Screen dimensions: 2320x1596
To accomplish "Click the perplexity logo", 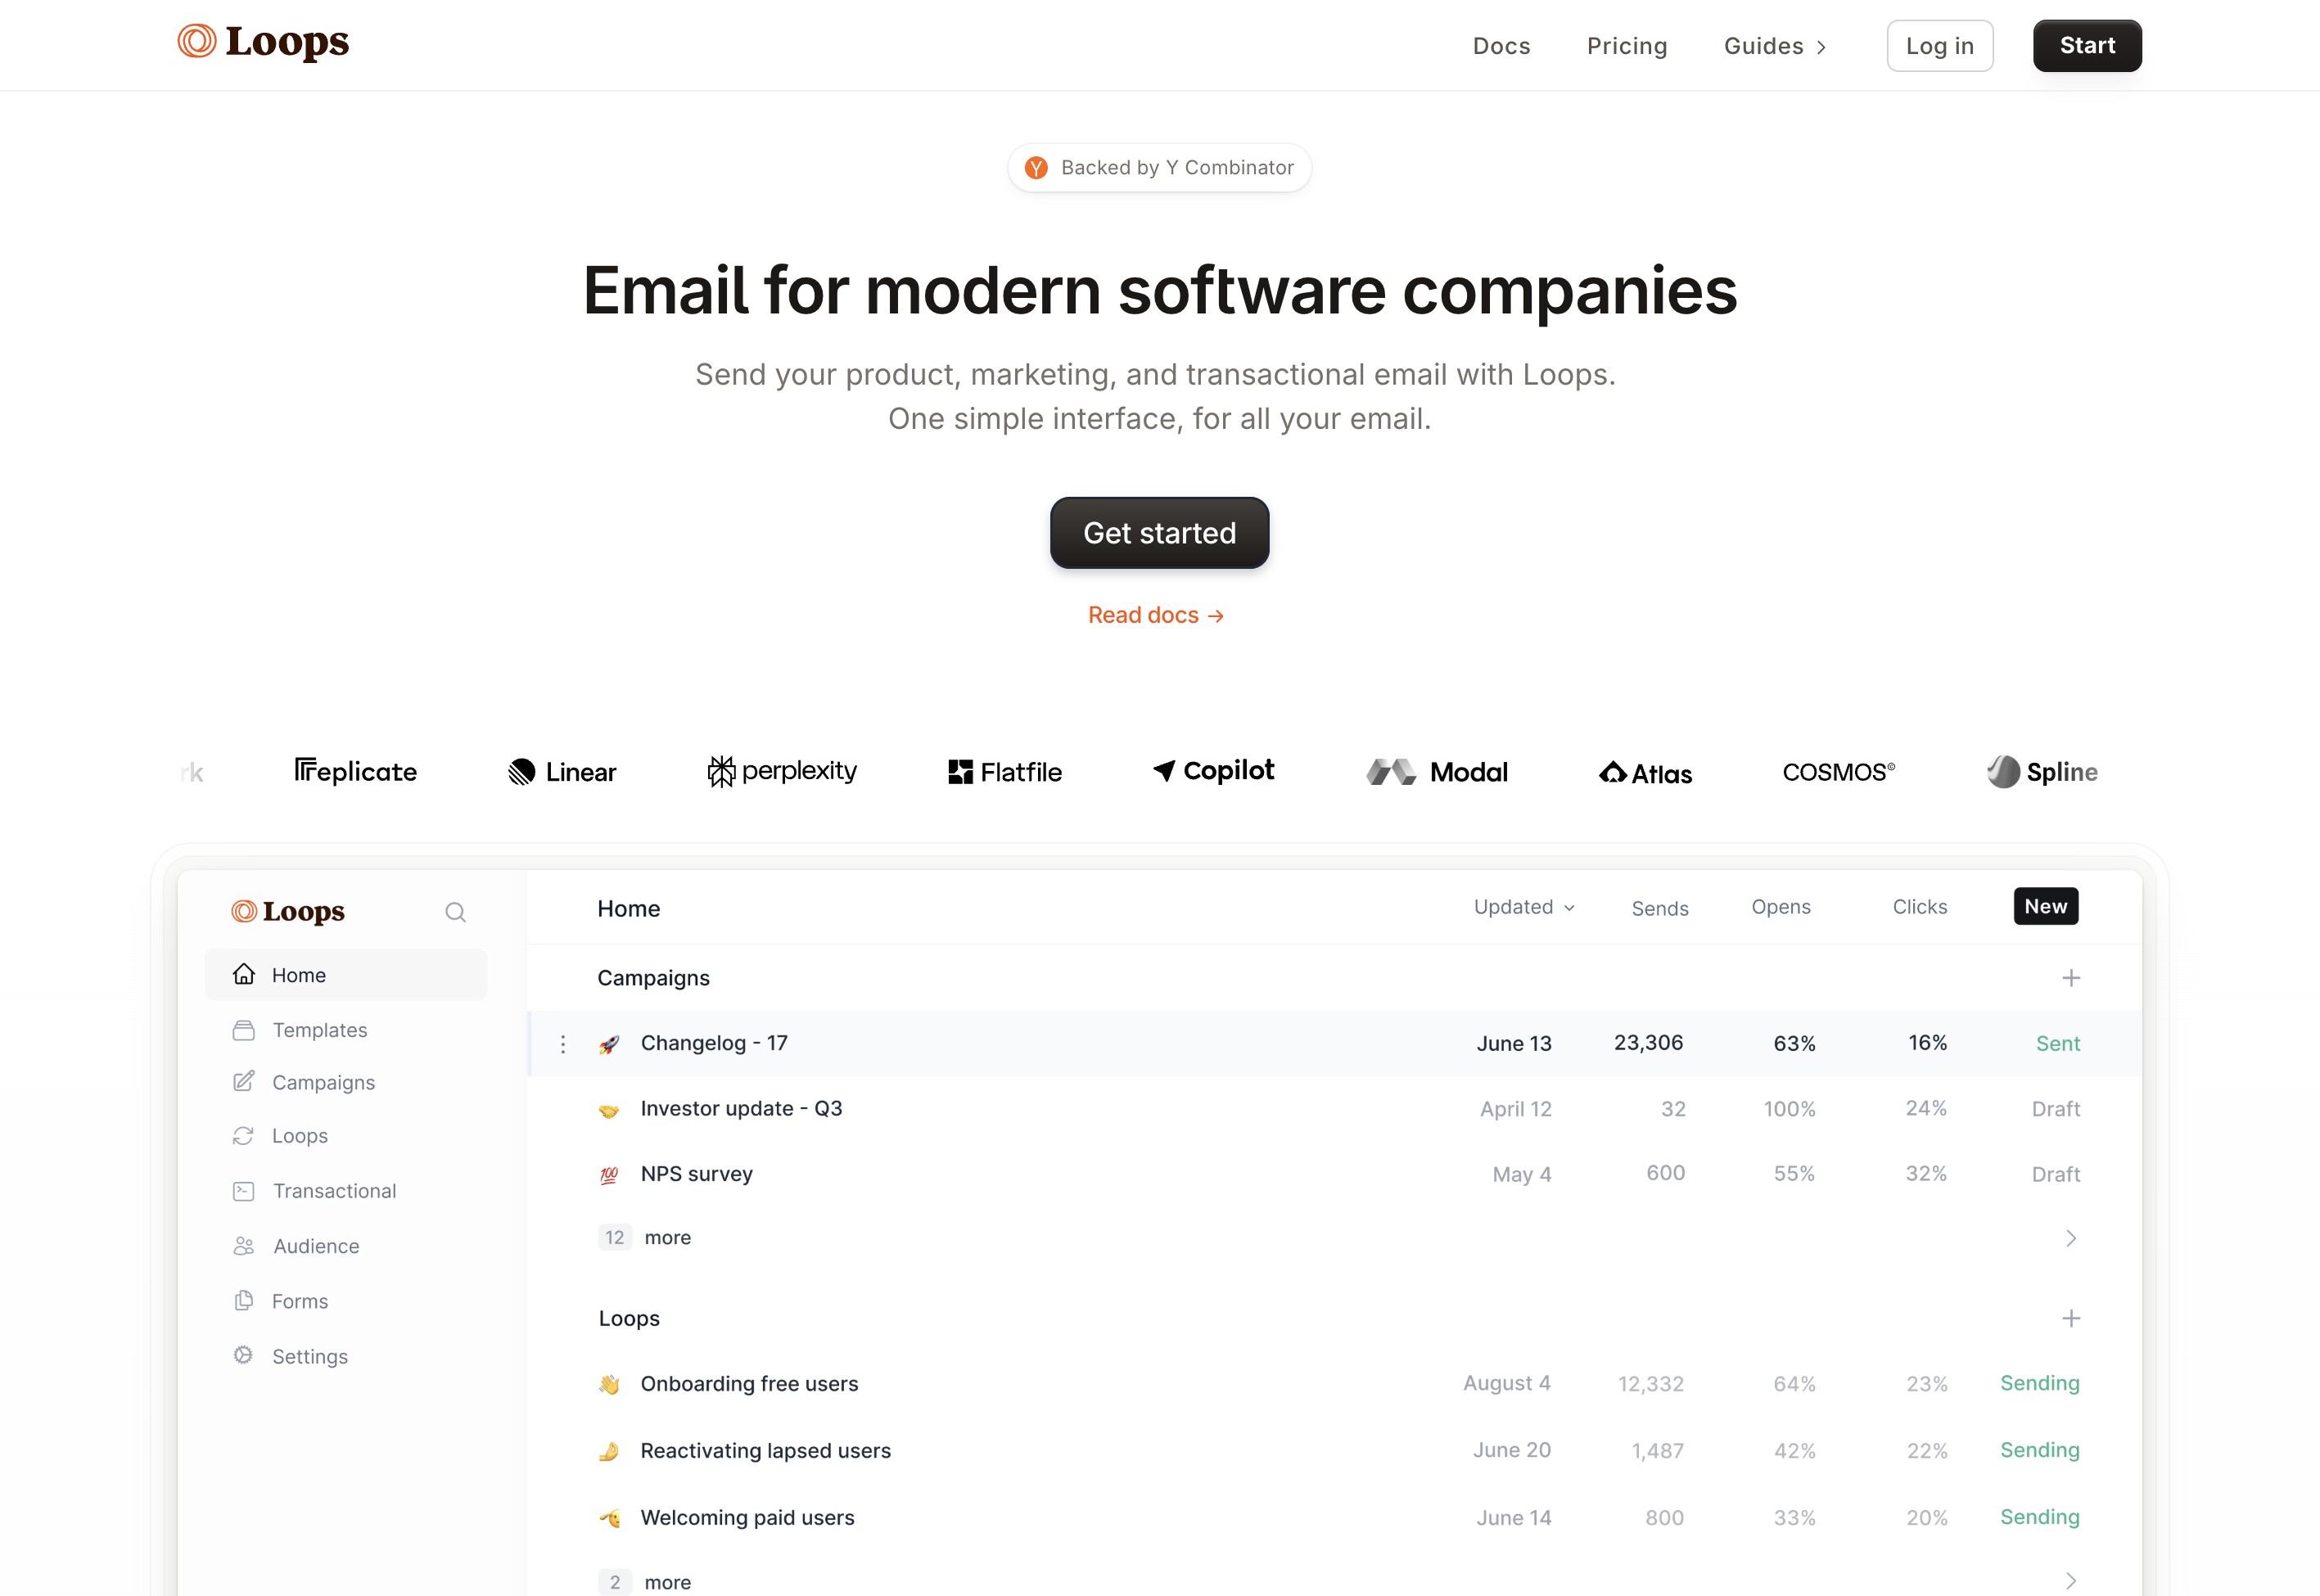I will coord(782,771).
